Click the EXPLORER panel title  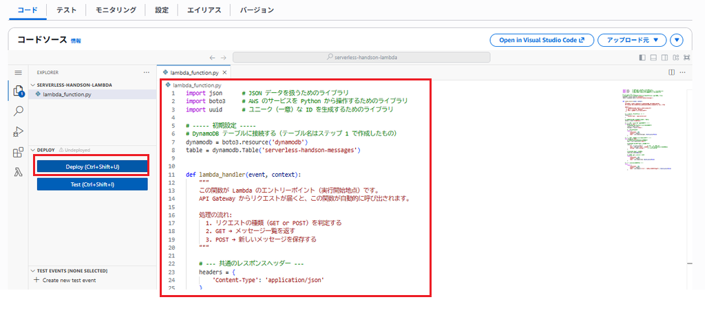[x=47, y=72]
